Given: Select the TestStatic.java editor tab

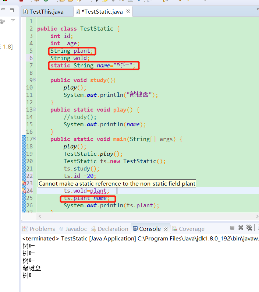Looking at the screenshot, I should [102, 12].
